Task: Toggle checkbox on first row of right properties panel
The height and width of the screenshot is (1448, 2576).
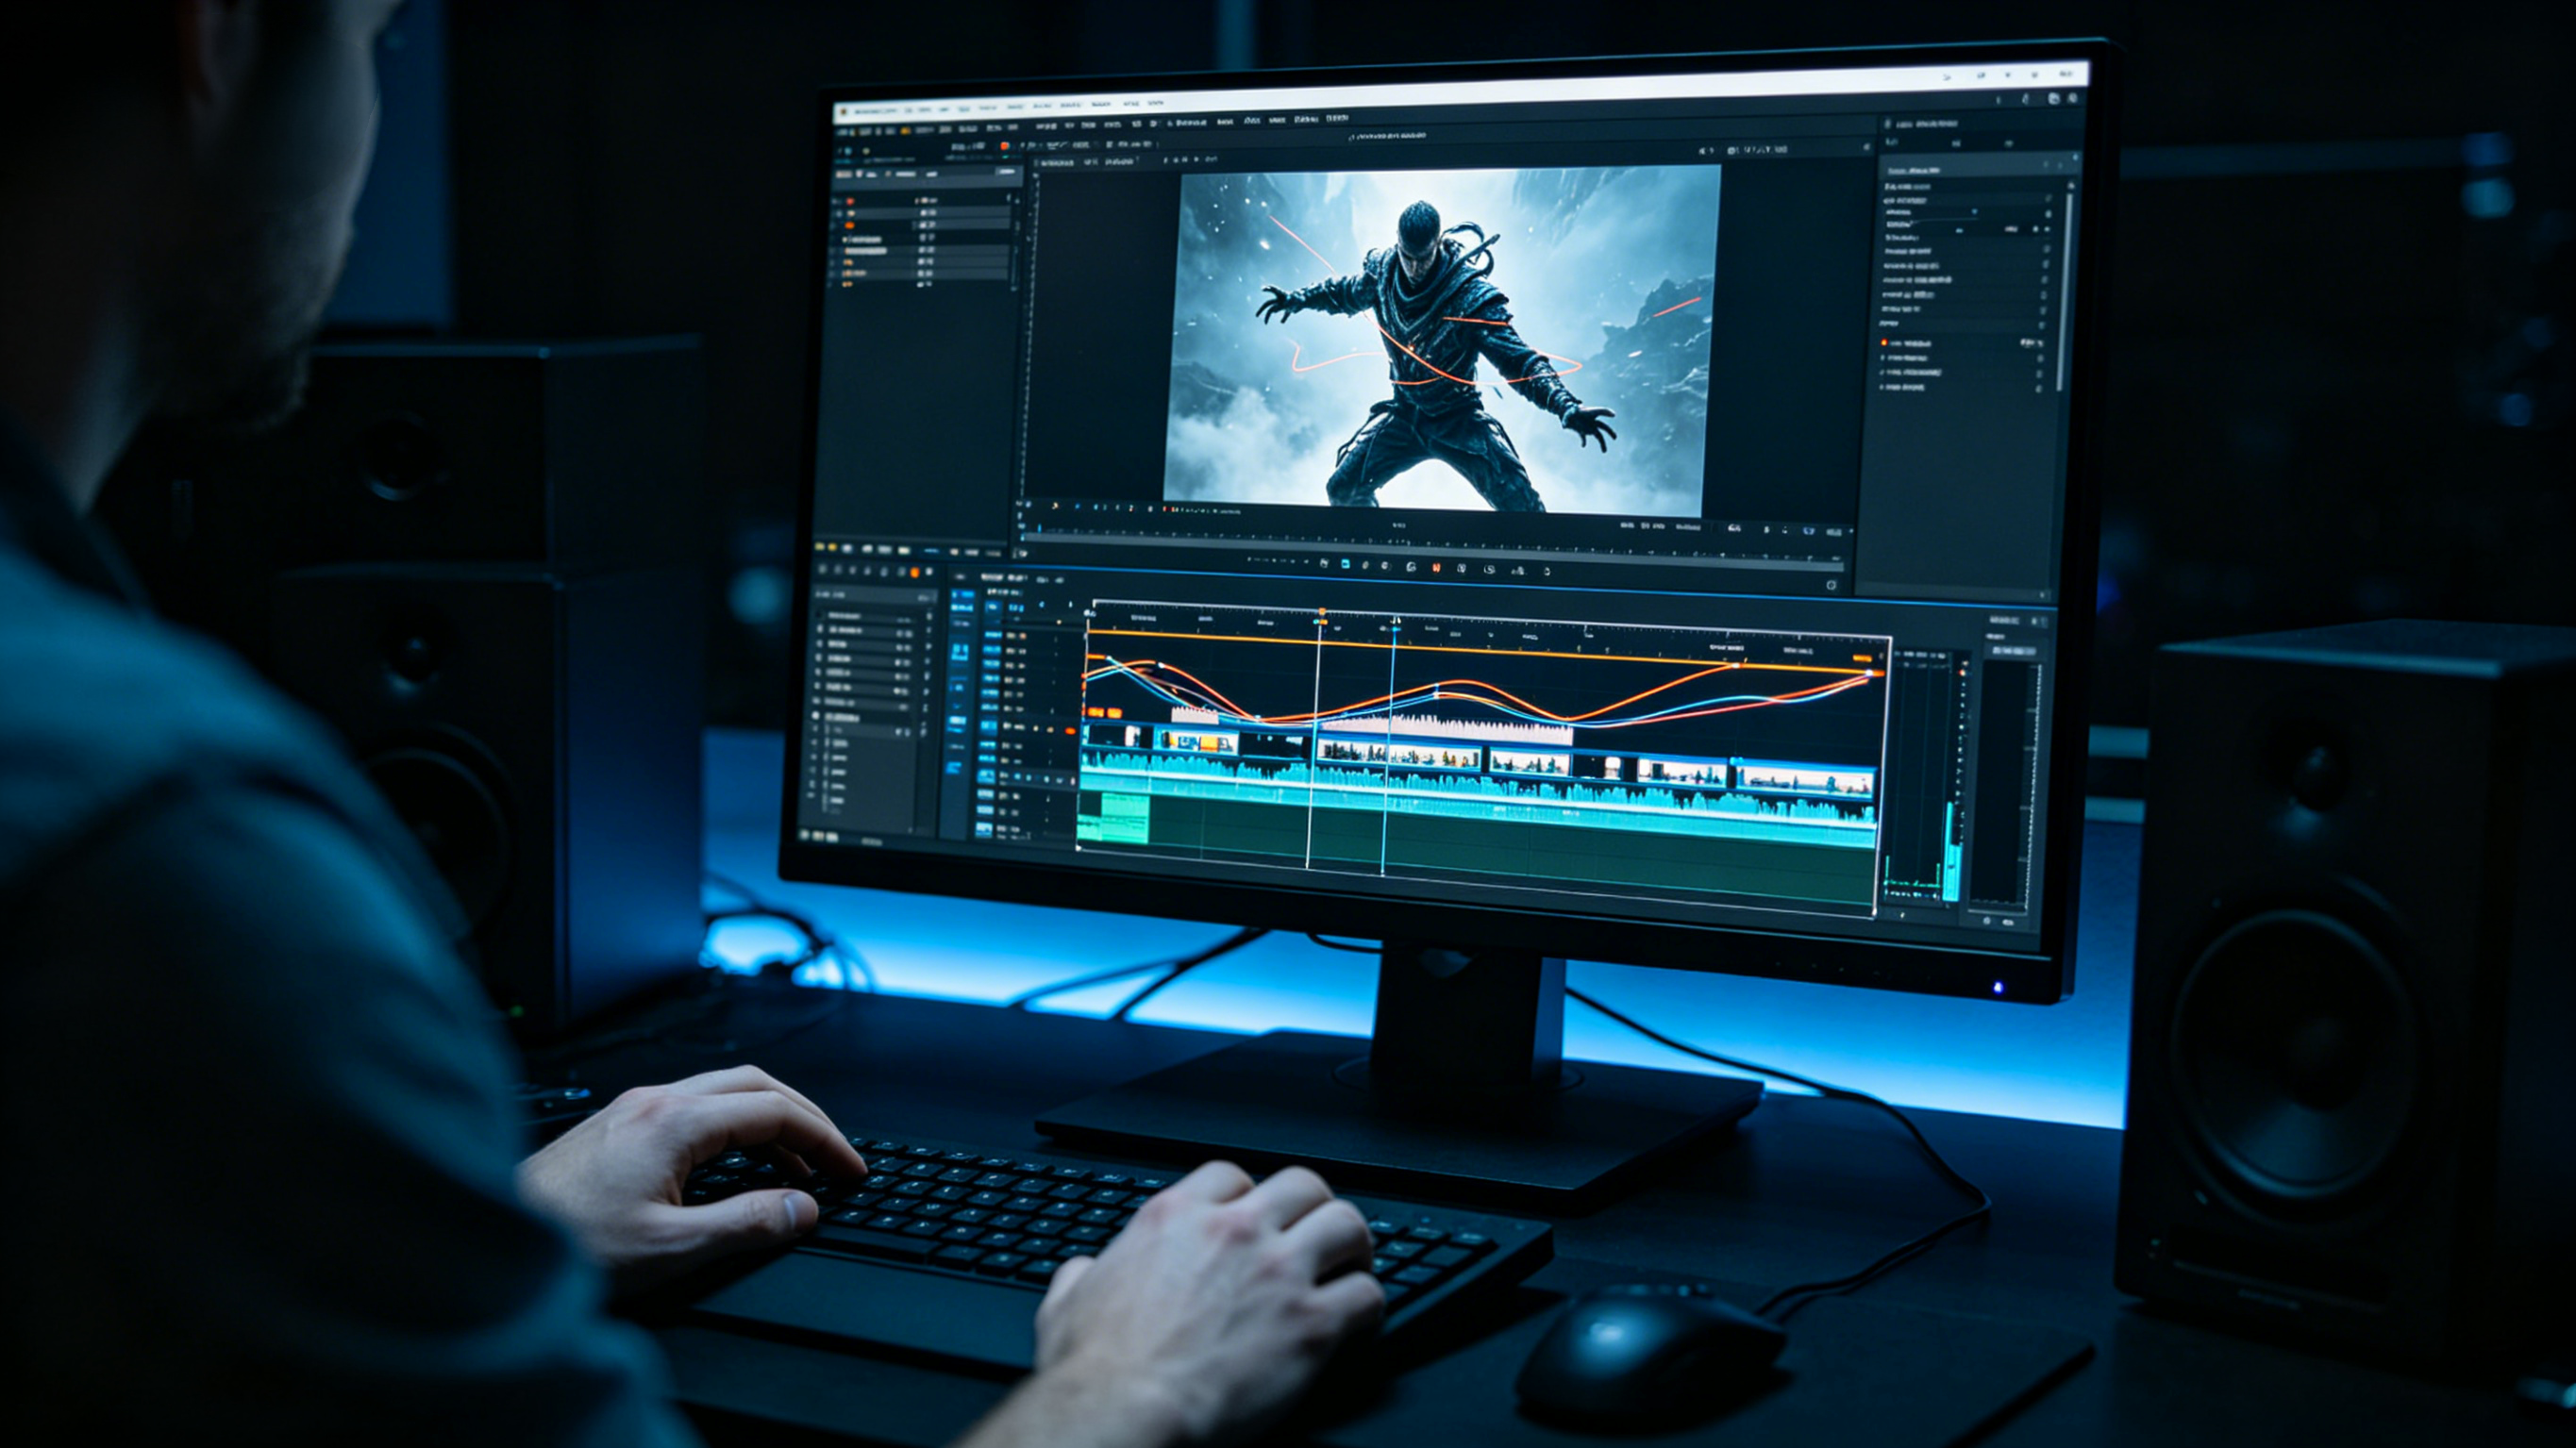Action: pos(2048,199)
